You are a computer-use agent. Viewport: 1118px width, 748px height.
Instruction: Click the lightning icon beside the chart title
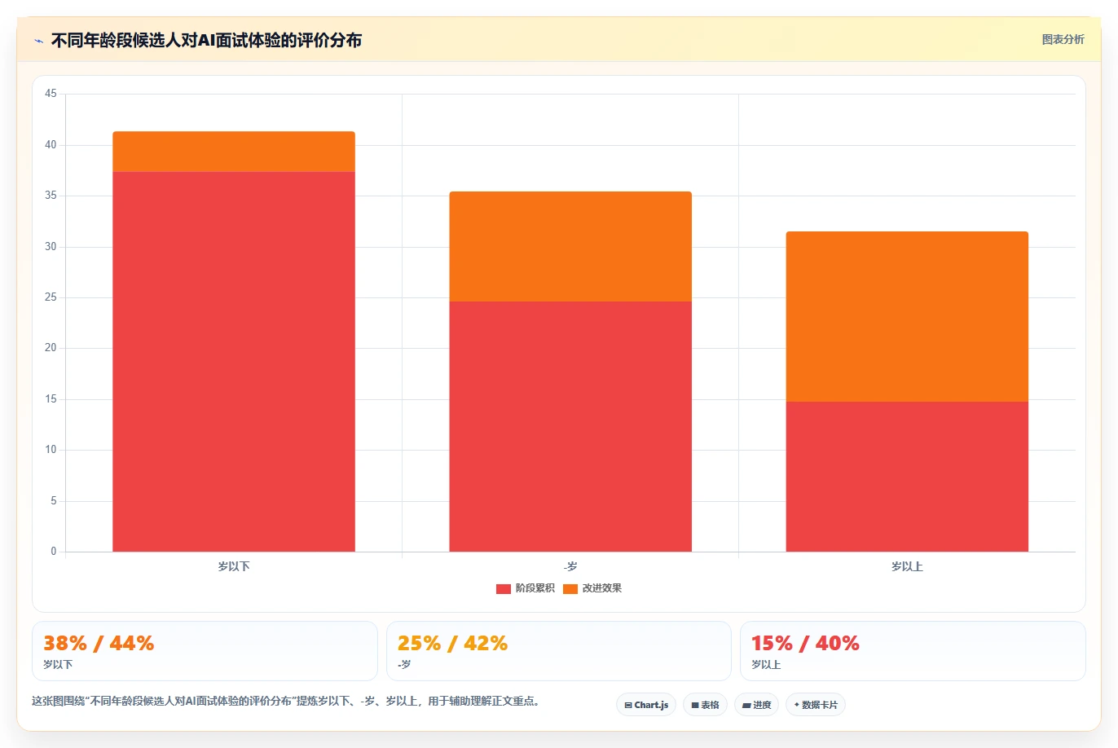[38, 41]
